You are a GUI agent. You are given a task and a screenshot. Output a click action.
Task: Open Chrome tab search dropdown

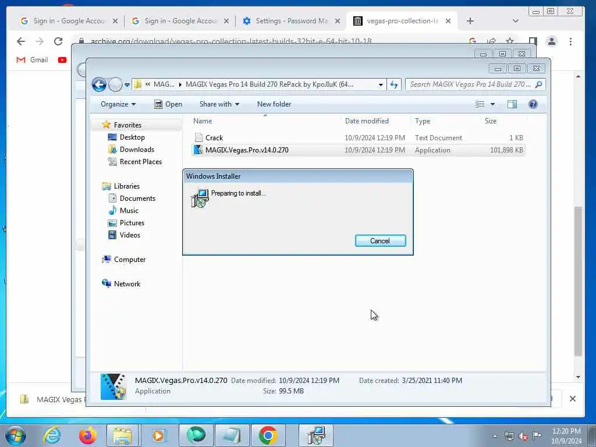516,21
